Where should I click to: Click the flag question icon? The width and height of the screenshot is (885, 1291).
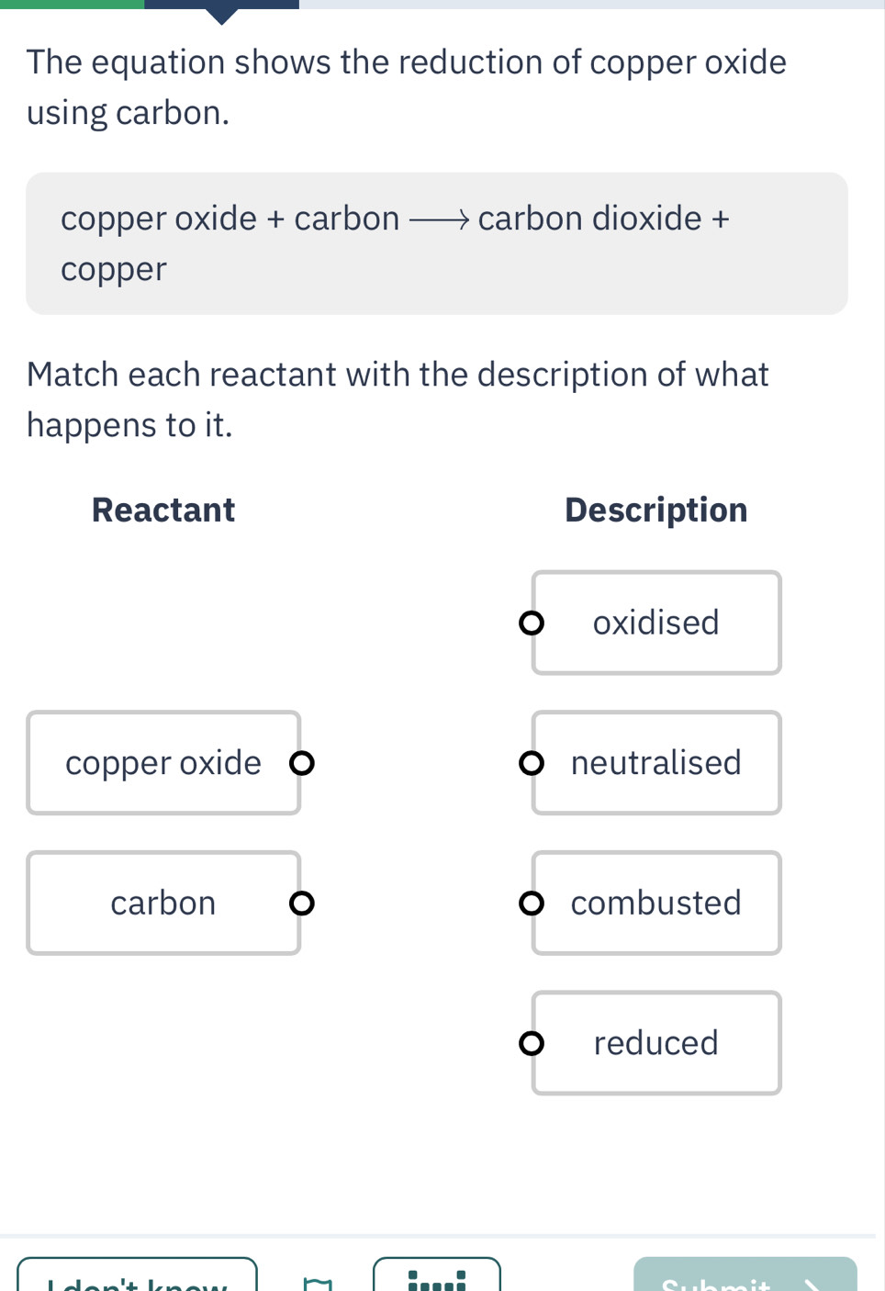tap(318, 1282)
